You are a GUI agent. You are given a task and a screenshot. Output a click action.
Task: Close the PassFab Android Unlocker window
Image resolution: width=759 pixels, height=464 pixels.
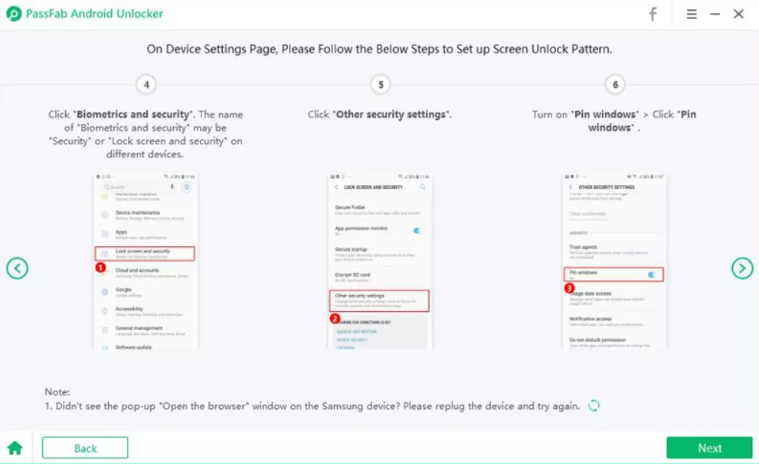(738, 14)
